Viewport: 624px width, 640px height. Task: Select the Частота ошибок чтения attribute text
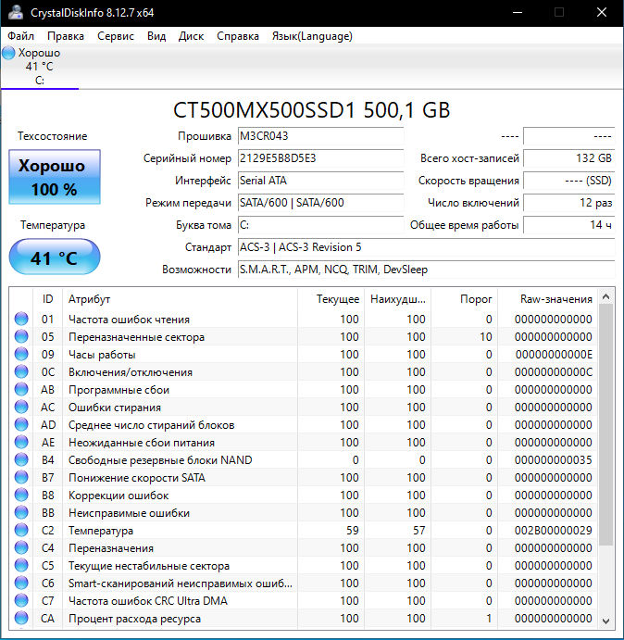click(x=129, y=320)
